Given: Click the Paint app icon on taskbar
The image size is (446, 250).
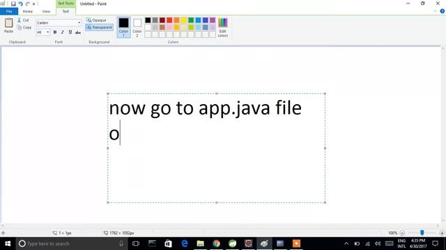Looking at the screenshot, I should (x=264, y=244).
